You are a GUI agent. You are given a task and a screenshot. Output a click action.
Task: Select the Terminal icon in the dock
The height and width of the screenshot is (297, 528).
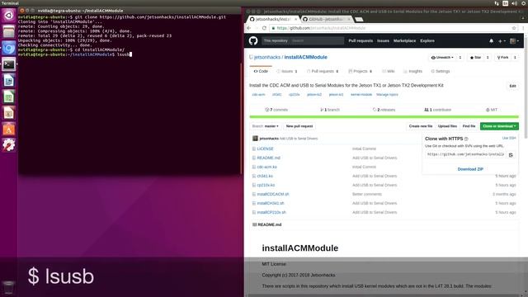(9, 64)
